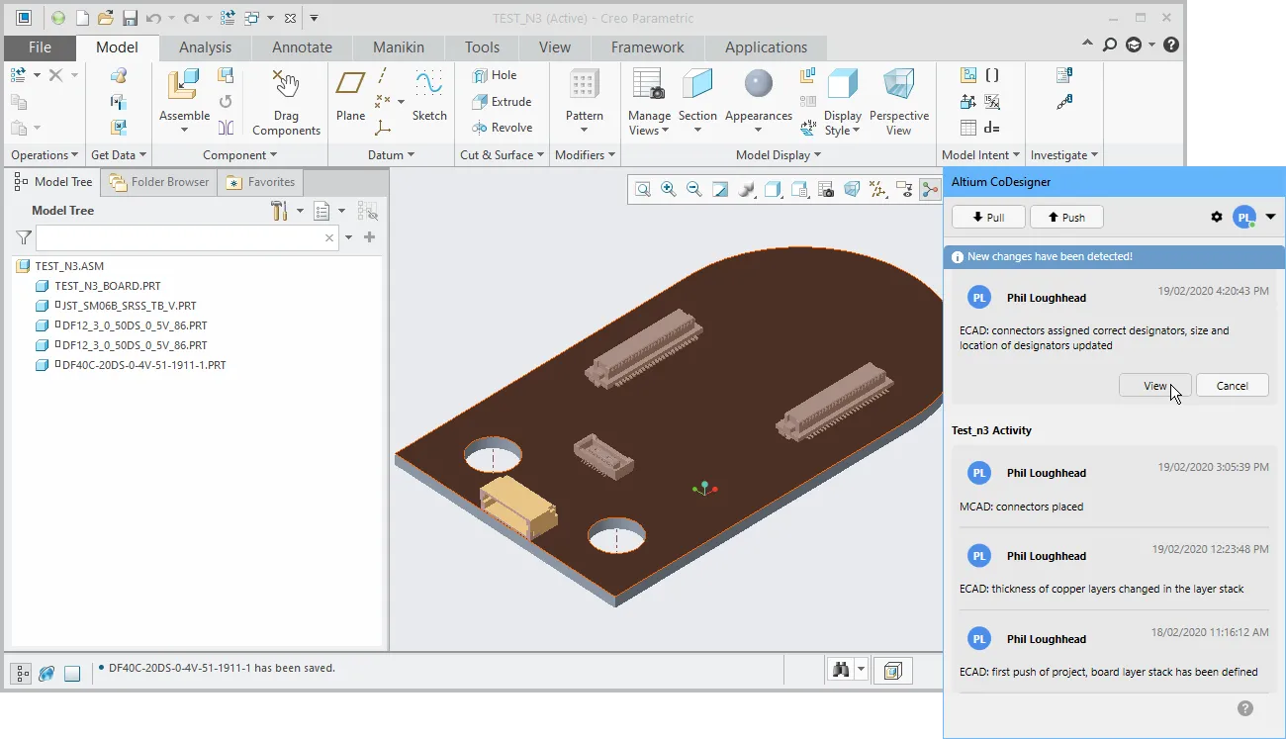Open the Appearances dropdown arrow
Viewport: 1286px width, 739px height.
point(759,131)
